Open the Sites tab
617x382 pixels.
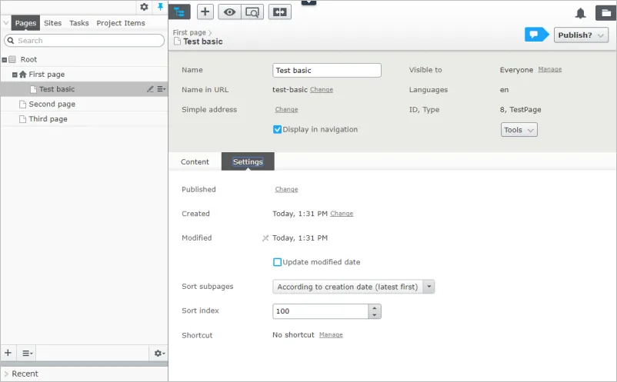53,23
